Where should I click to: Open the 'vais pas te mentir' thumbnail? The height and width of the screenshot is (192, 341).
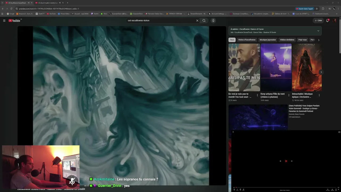[244, 67]
